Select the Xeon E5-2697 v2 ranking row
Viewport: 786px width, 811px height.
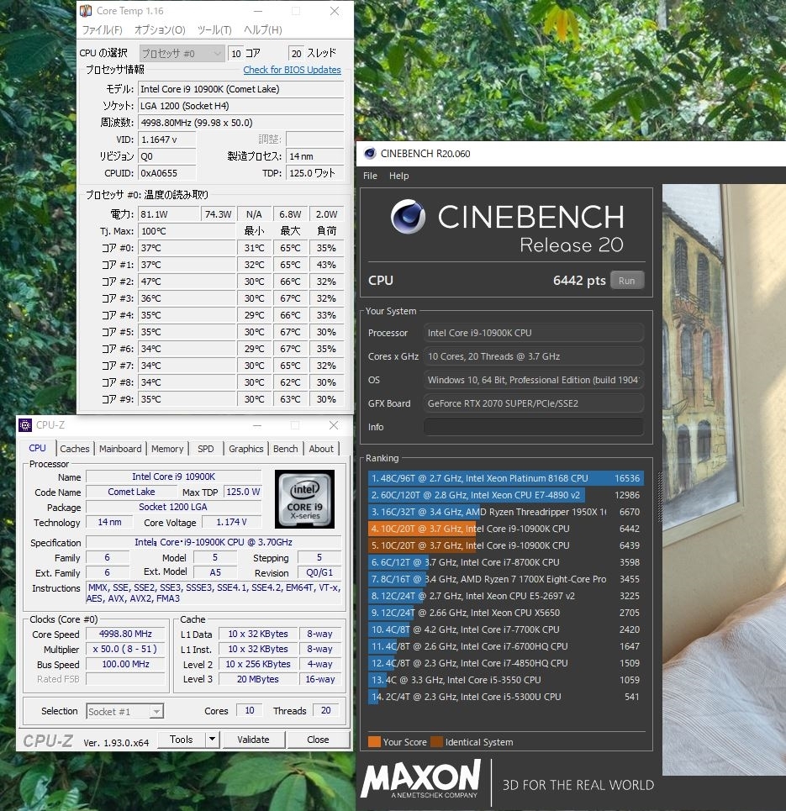(505, 596)
